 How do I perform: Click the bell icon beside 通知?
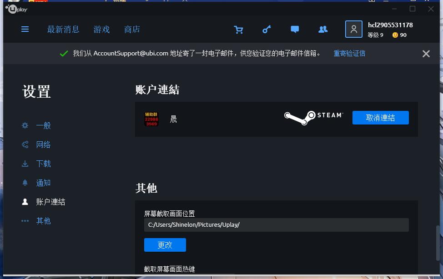pyautogui.click(x=25, y=183)
